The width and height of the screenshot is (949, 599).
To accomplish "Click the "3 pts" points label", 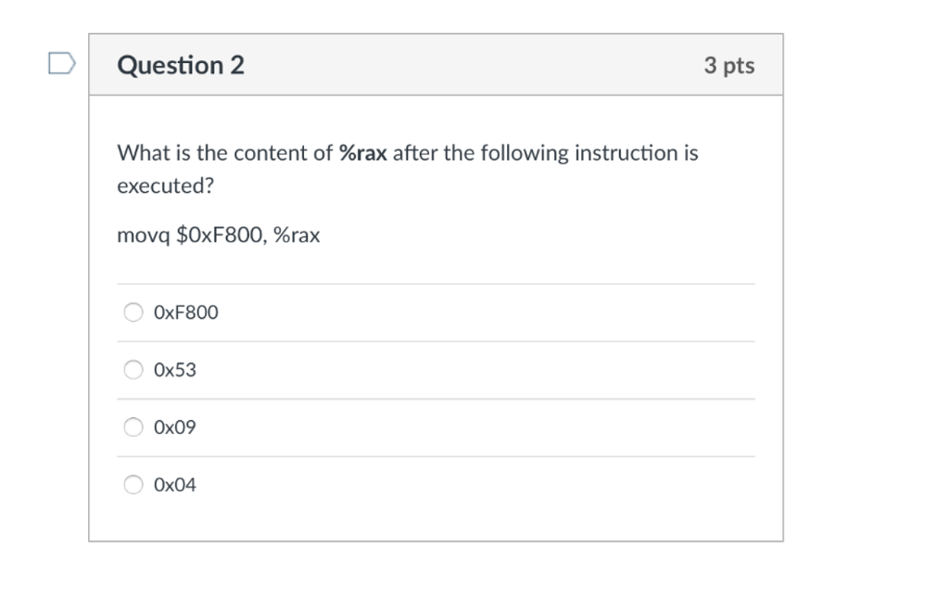I will [728, 66].
